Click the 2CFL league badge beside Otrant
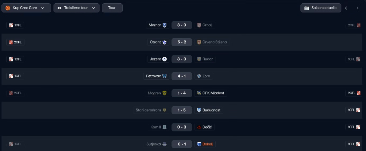The height and width of the screenshot is (151, 366). (15, 42)
